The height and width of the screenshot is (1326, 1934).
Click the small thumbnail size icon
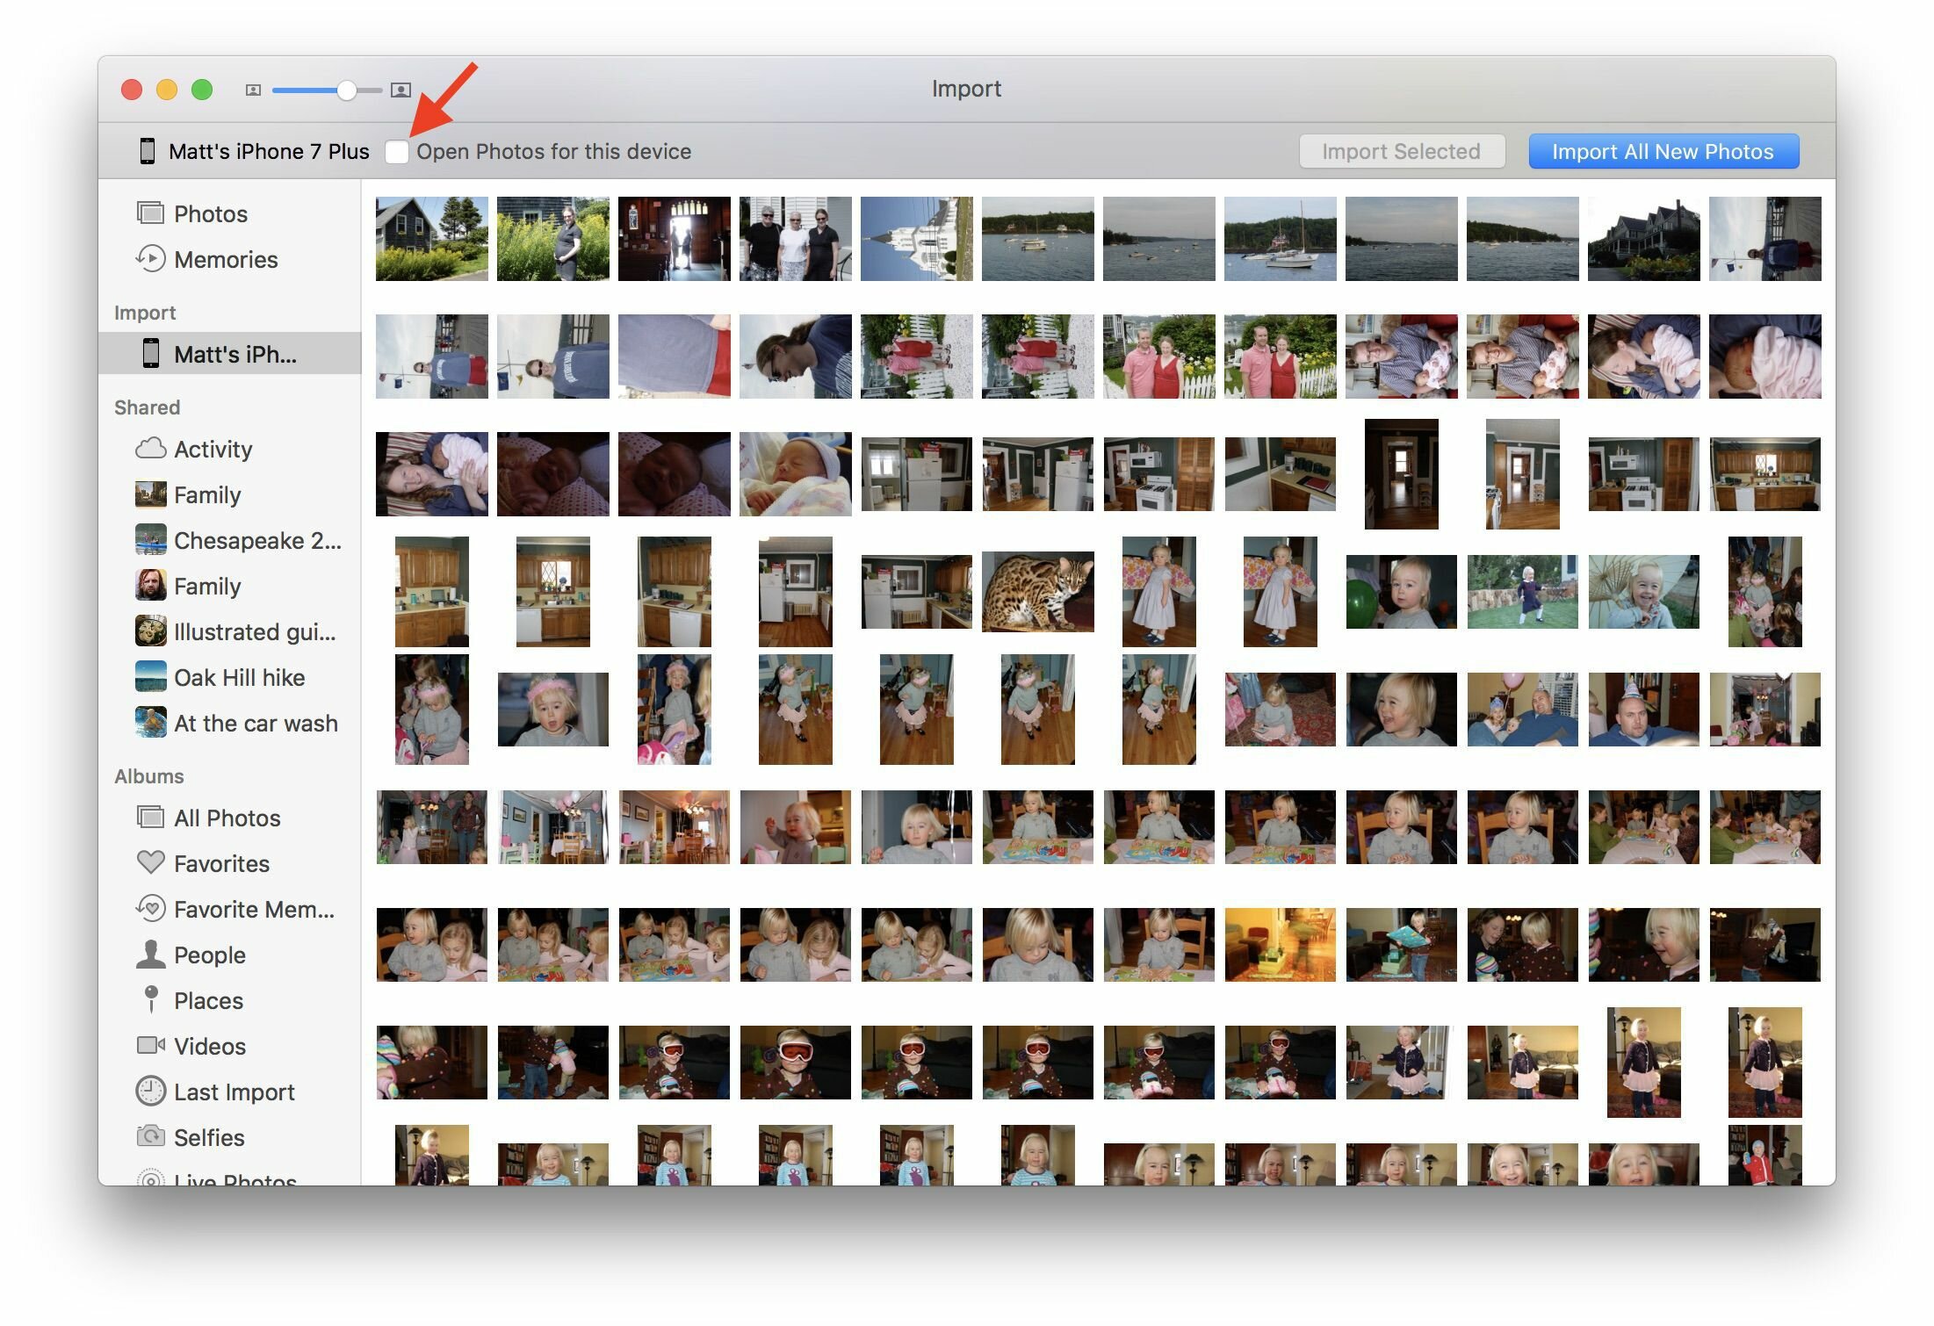click(253, 90)
